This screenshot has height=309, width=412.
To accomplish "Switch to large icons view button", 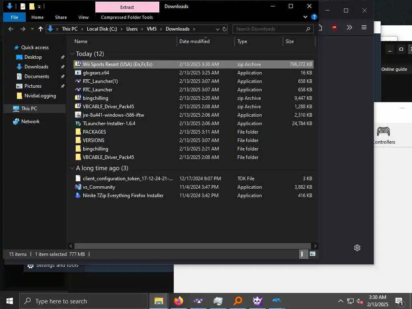I will coord(312,254).
